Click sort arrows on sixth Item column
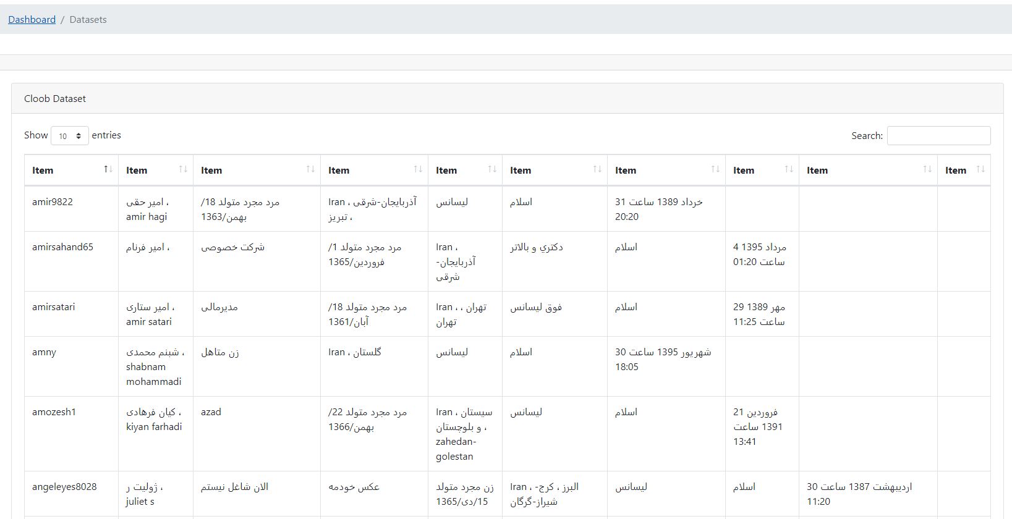1012x519 pixels. coord(597,169)
